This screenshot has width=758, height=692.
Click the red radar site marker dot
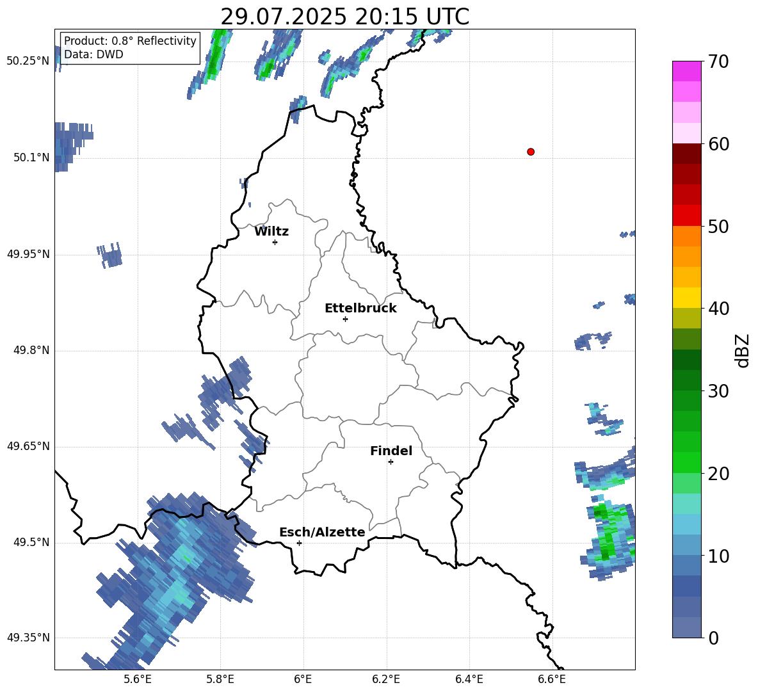[531, 152]
